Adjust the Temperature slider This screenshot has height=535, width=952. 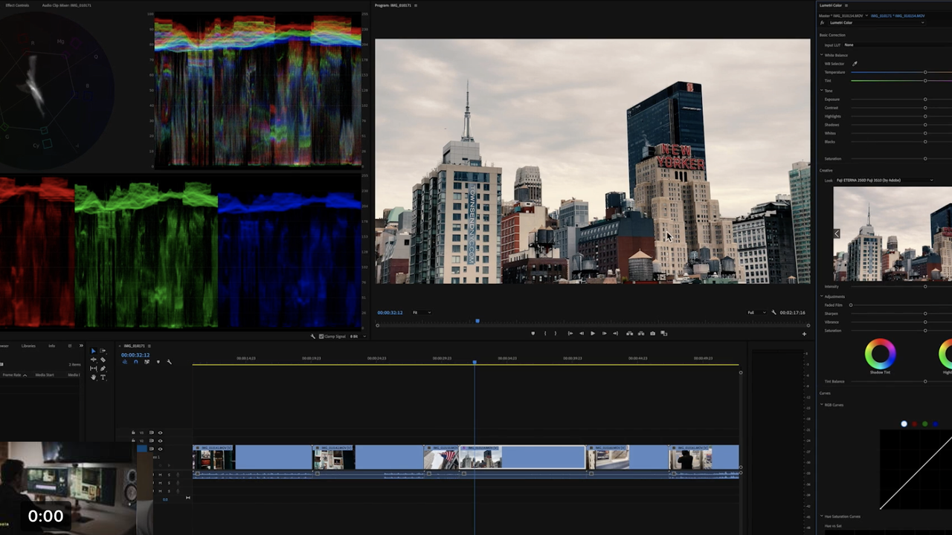tap(925, 72)
